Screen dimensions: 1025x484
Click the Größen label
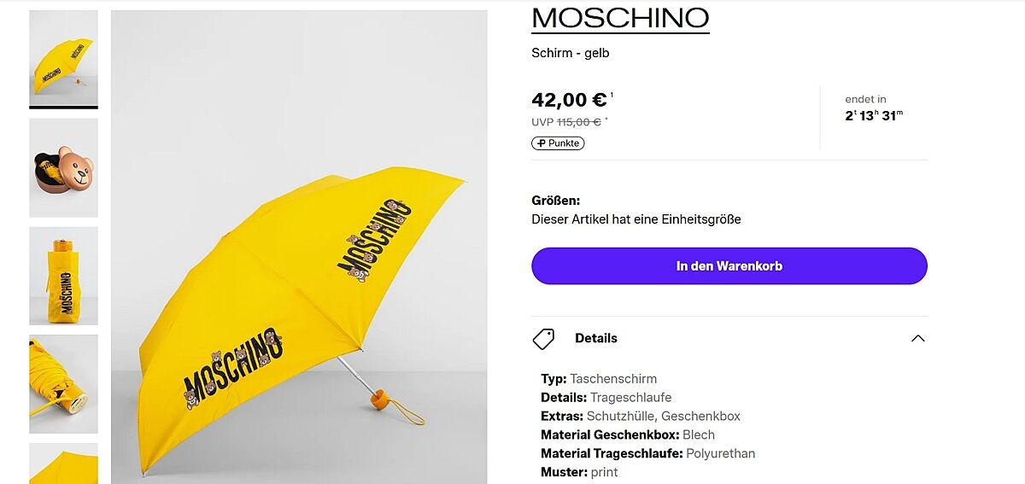pos(555,201)
